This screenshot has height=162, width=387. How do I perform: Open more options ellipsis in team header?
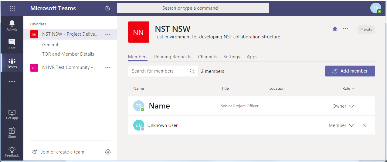[345, 29]
